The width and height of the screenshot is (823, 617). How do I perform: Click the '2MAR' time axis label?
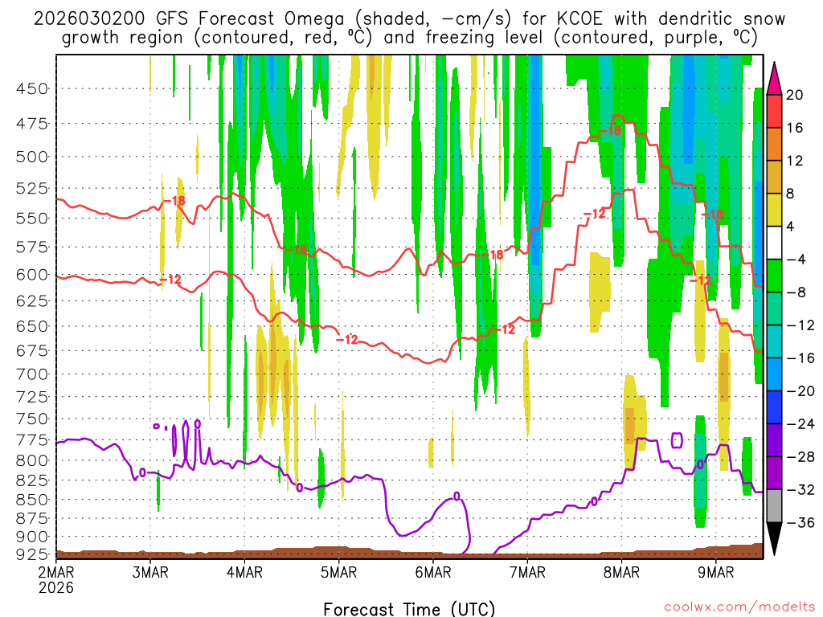(x=56, y=572)
